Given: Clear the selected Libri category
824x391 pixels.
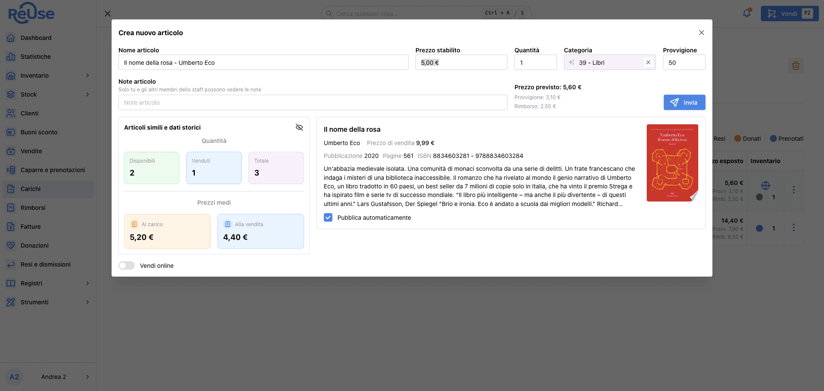Looking at the screenshot, I should click(x=648, y=63).
